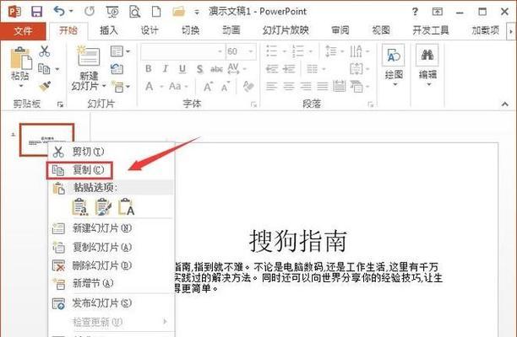Choose 删除幻灯片 from context menu

pyautogui.click(x=111, y=265)
